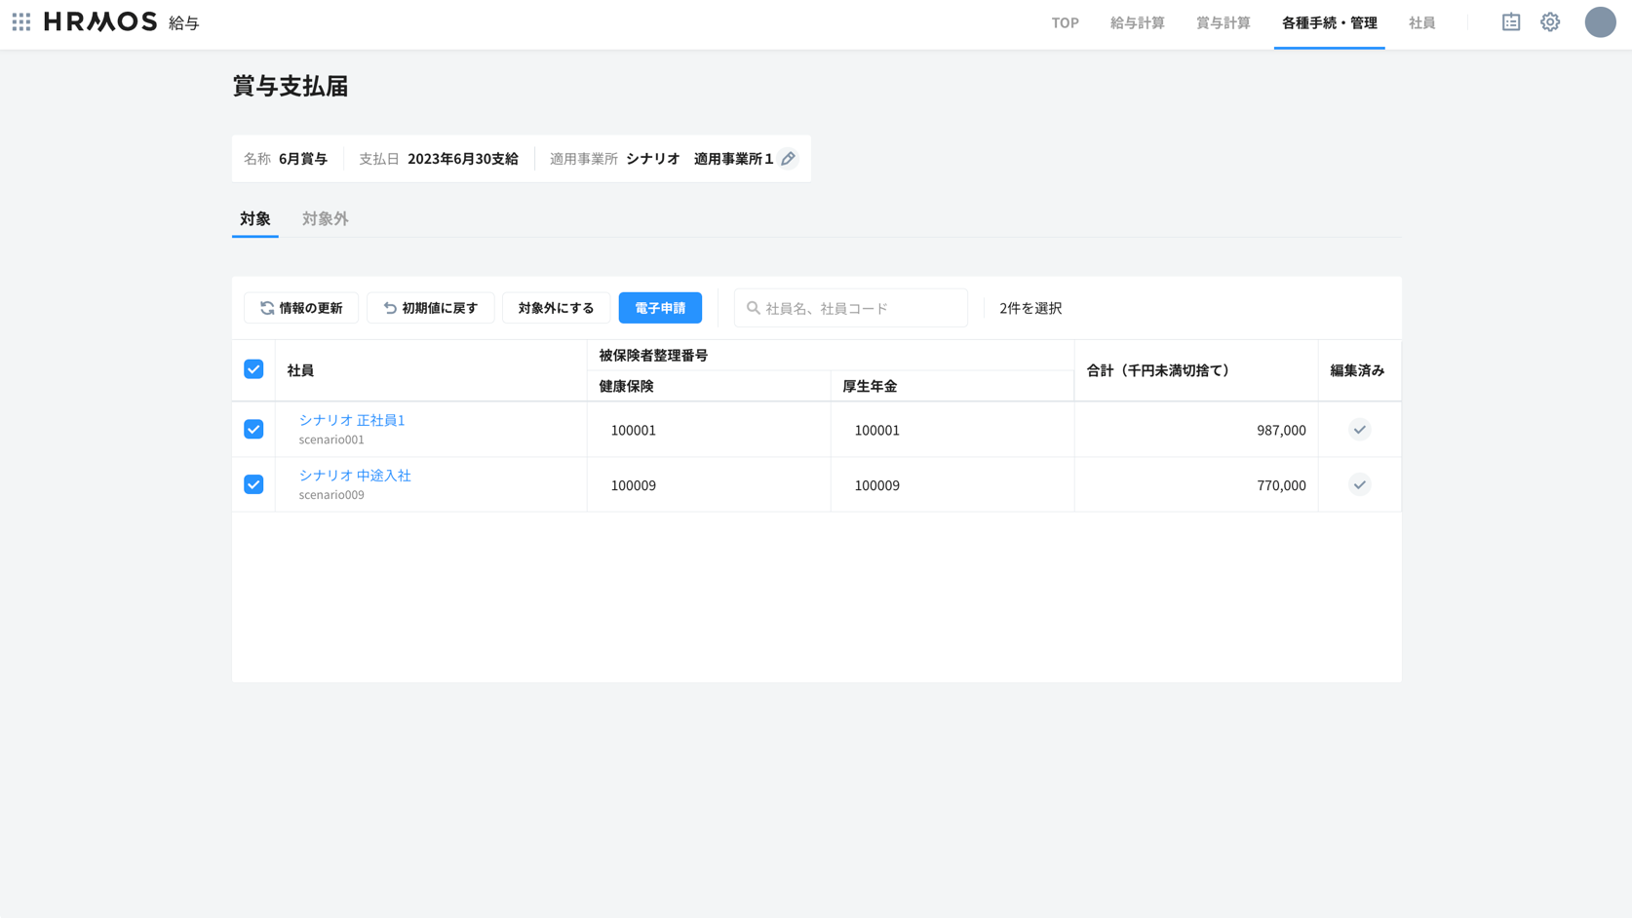Uncheck the checkbox for シナリオ 中途入社
The height and width of the screenshot is (918, 1632).
(253, 485)
